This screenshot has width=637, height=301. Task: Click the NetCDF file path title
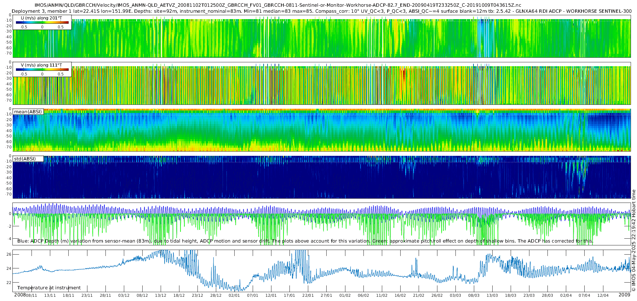coord(278,5)
